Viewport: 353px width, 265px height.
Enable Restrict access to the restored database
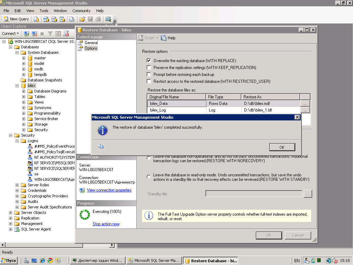[149, 81]
